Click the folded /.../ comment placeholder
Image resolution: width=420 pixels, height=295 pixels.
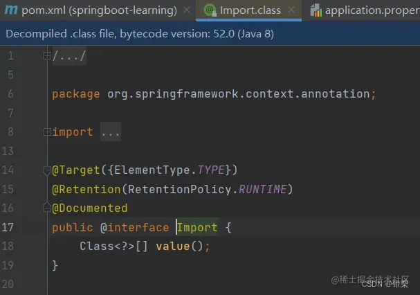pos(69,56)
